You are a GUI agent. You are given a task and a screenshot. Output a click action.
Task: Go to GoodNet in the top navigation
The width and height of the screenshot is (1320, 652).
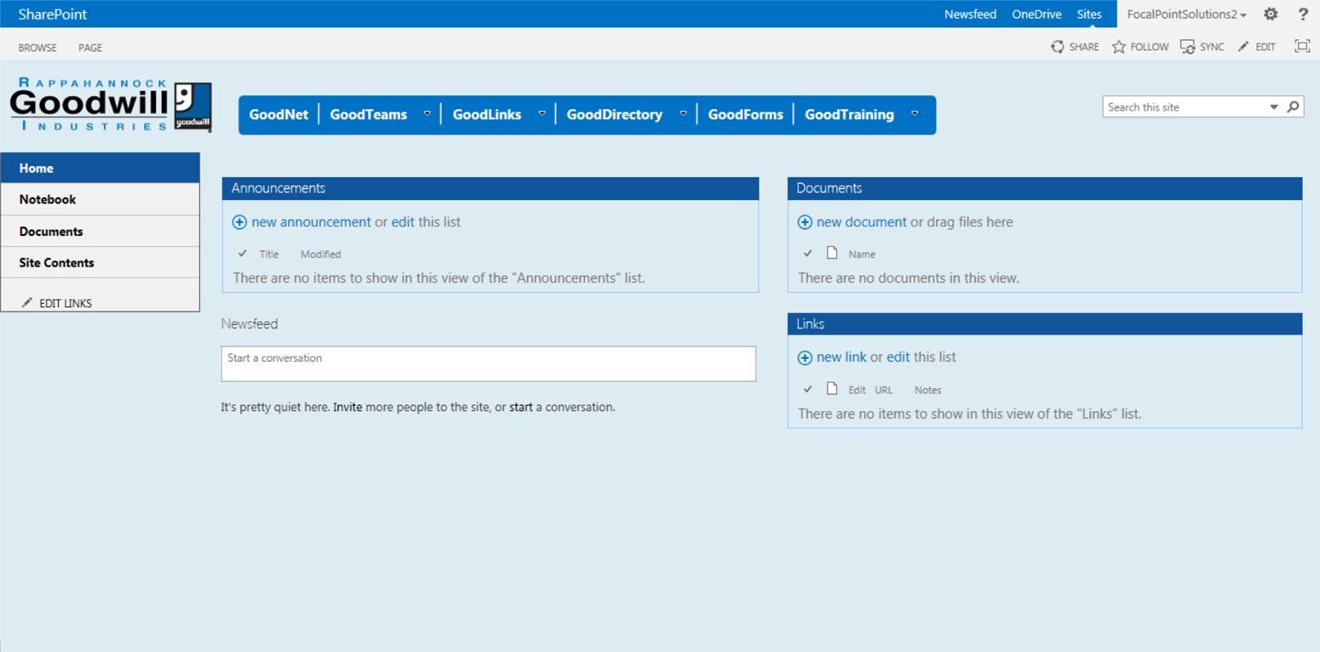(278, 114)
